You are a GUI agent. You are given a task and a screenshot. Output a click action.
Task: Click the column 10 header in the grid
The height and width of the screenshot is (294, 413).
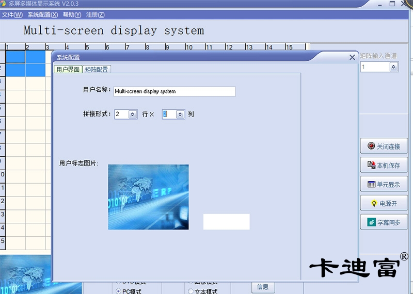(195, 47)
